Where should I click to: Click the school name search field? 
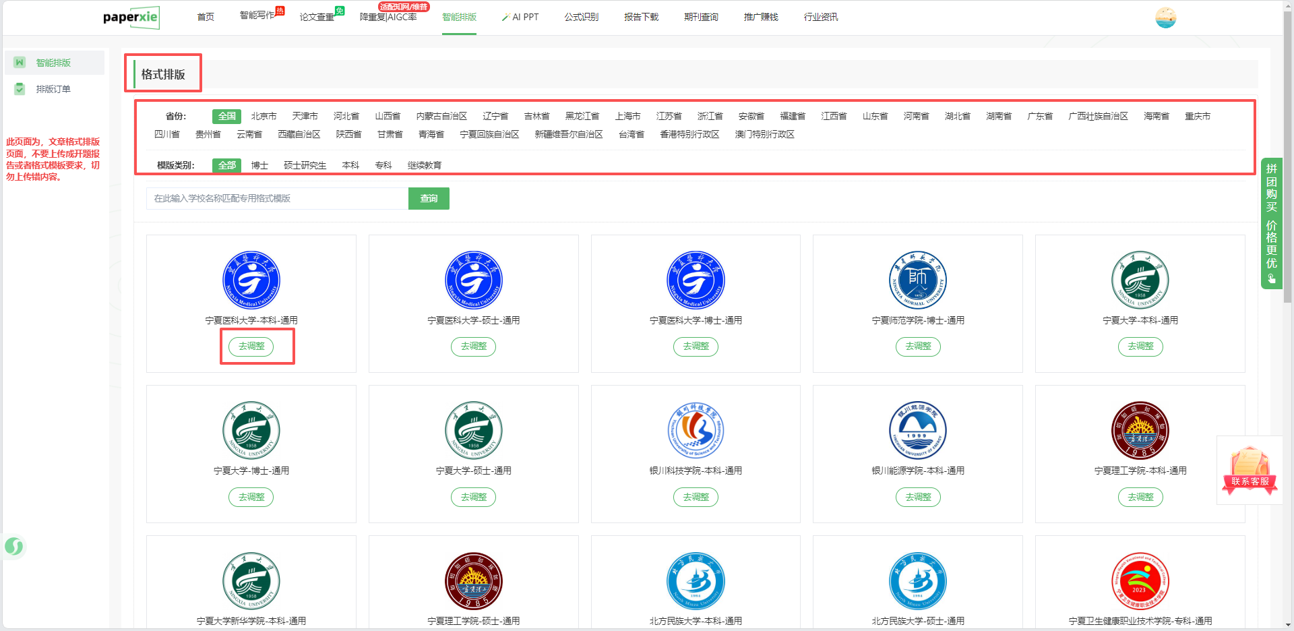tap(277, 198)
